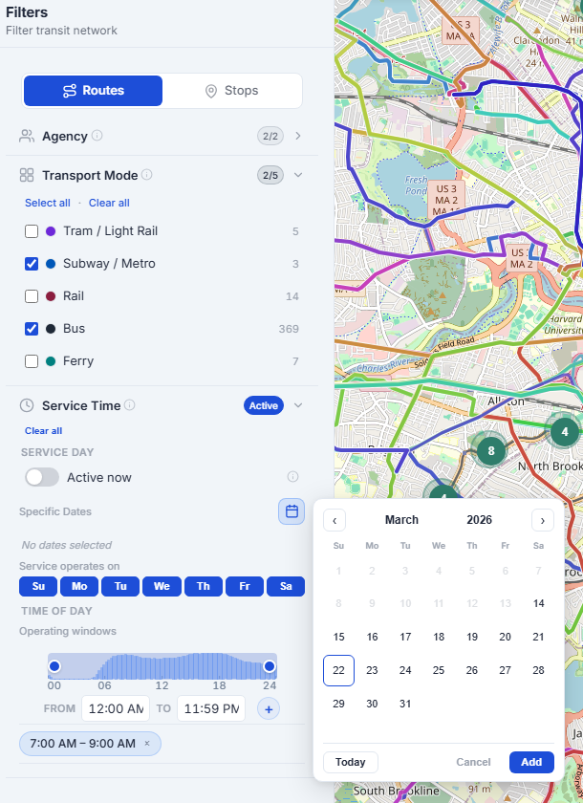Screen dimensions: 583x803
Task: Go to next month in calendar
Action: [543, 521]
